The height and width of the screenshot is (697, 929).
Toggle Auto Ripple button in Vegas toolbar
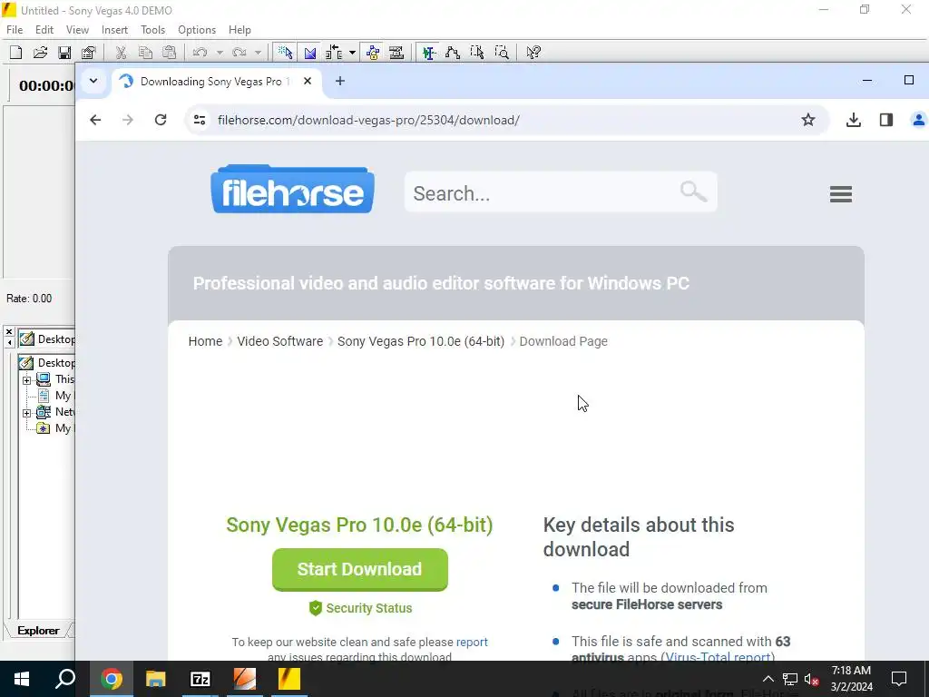click(334, 53)
